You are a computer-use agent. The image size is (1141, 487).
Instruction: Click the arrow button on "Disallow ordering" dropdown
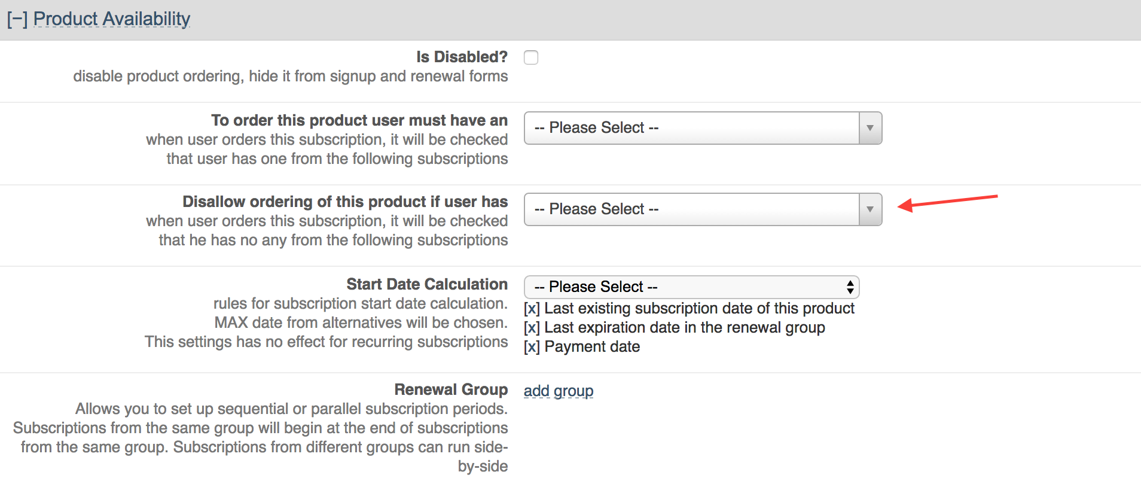870,209
